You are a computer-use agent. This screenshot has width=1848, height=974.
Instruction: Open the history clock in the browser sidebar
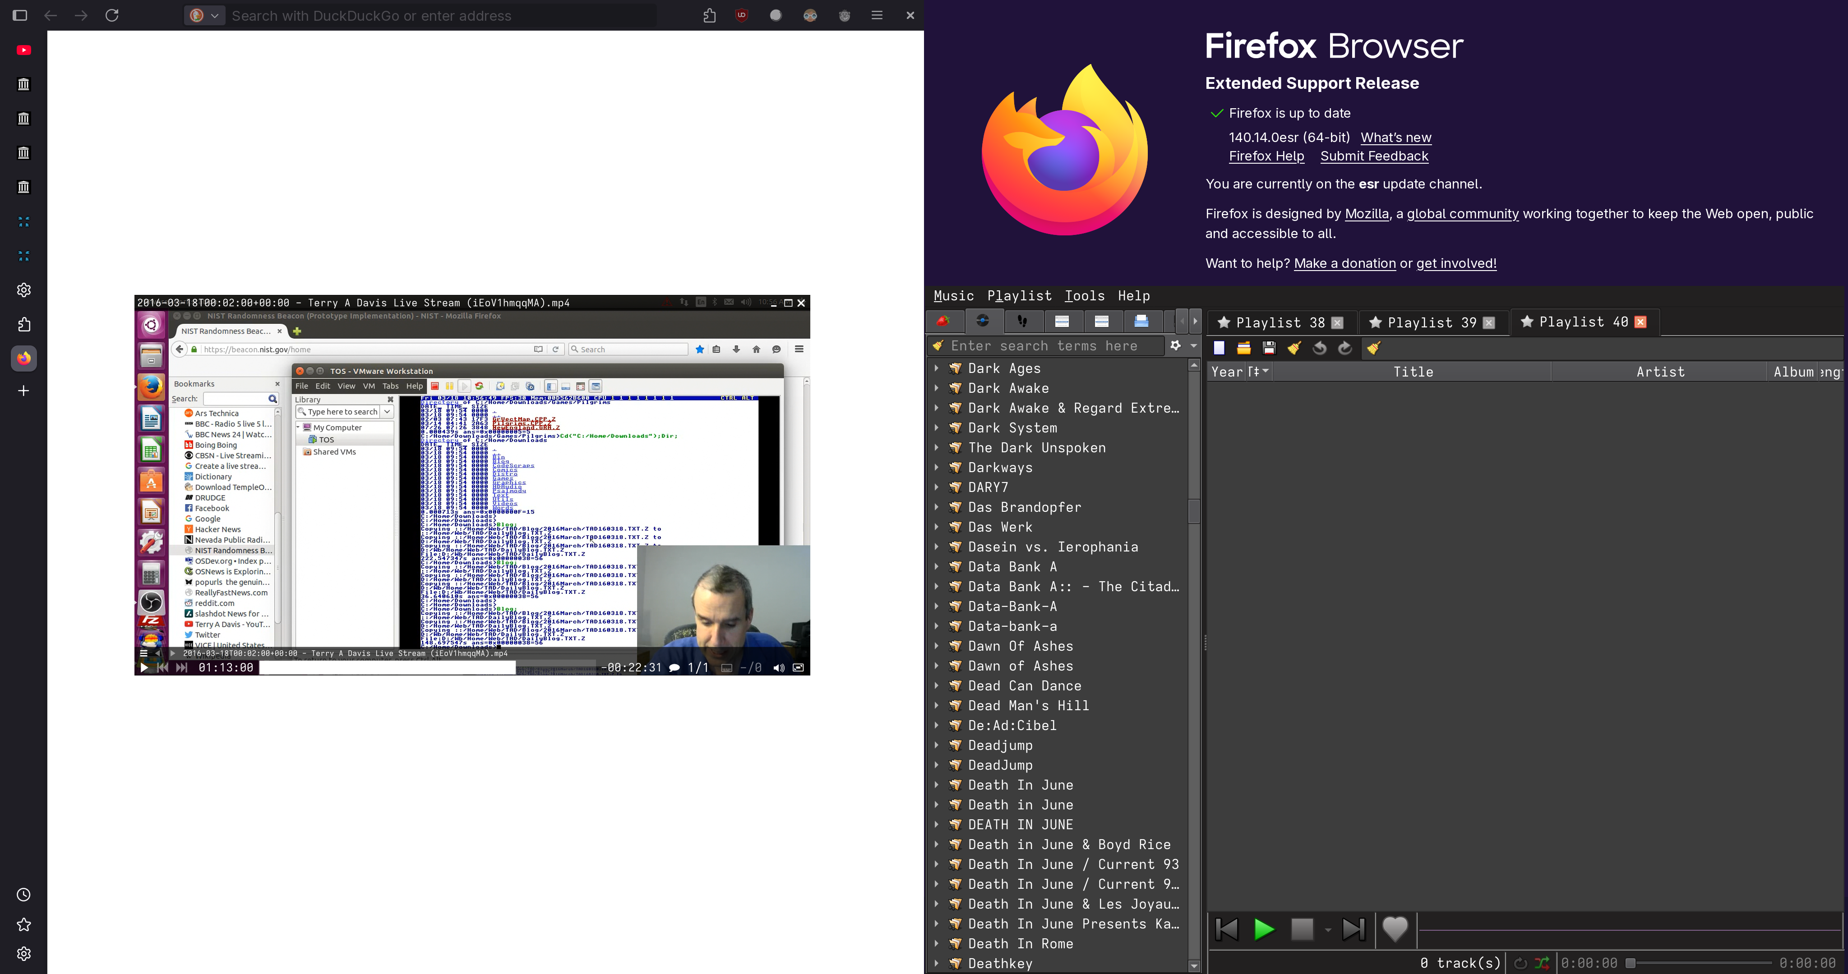pyautogui.click(x=23, y=894)
